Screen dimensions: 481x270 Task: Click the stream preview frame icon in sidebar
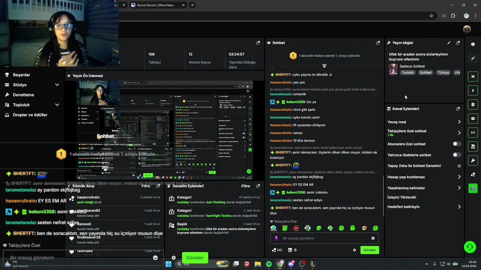pyautogui.click(x=473, y=76)
